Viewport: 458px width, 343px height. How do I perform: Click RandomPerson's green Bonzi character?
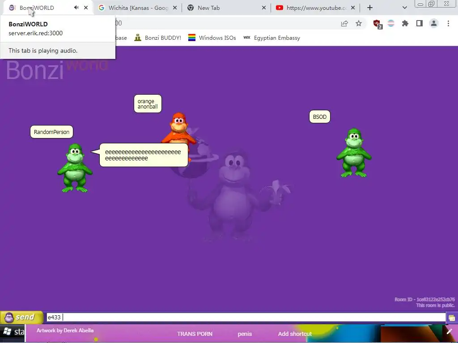[75, 168]
